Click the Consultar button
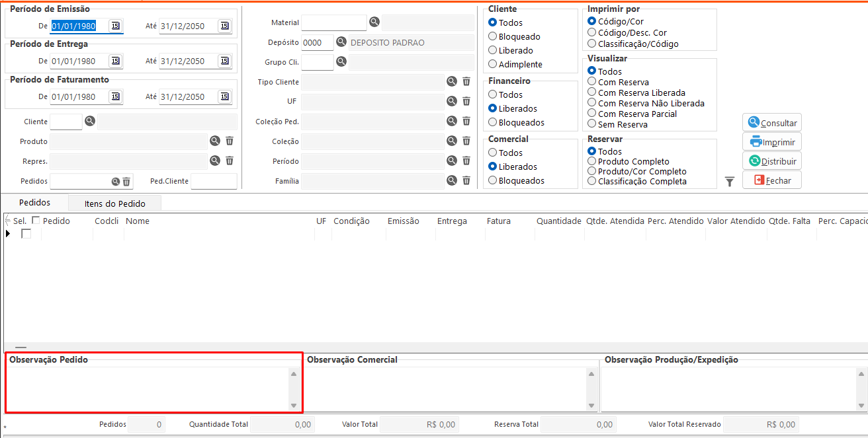The height and width of the screenshot is (438, 868). tap(771, 123)
